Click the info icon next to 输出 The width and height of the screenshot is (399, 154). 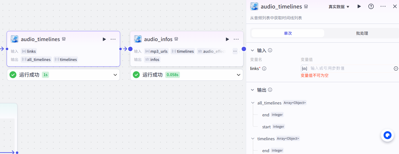point(270,90)
